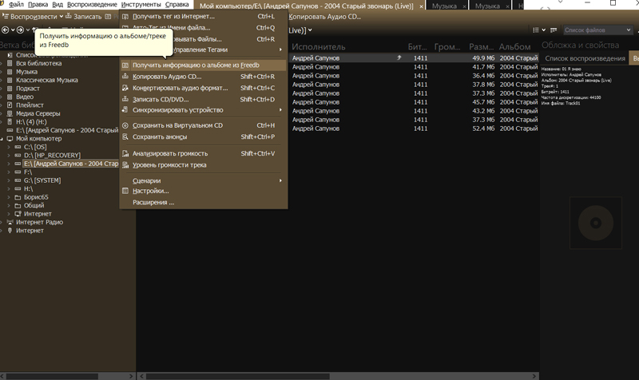Sort by the Разм... column header

481,47
